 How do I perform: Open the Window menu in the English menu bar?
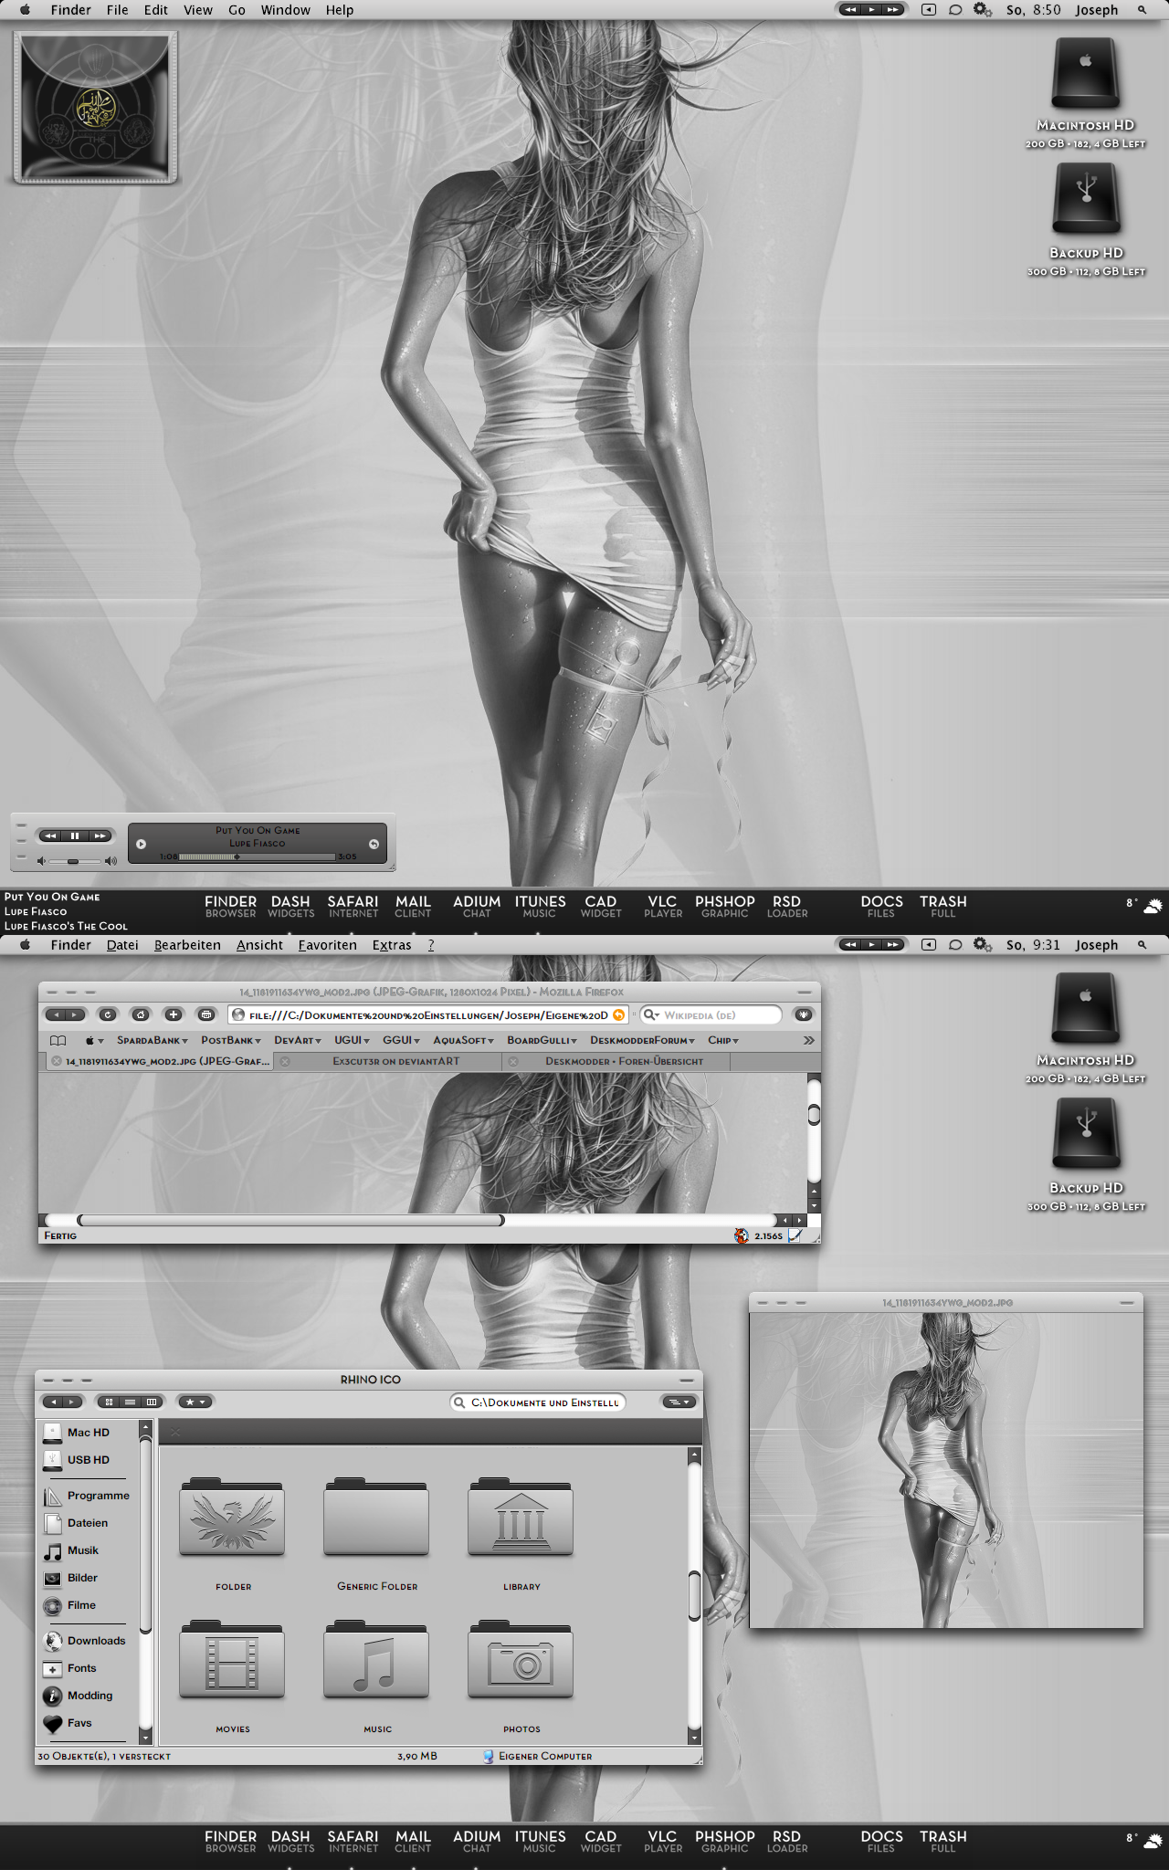click(x=286, y=10)
